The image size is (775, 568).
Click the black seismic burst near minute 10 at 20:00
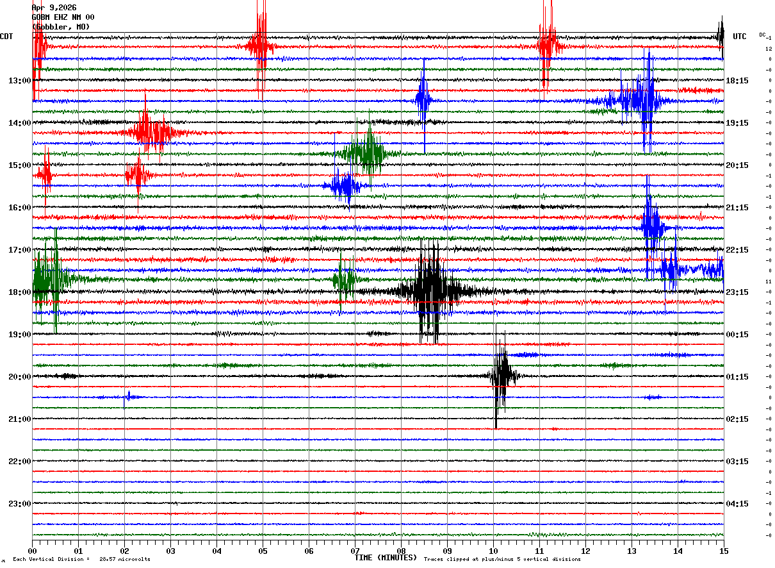(x=502, y=376)
